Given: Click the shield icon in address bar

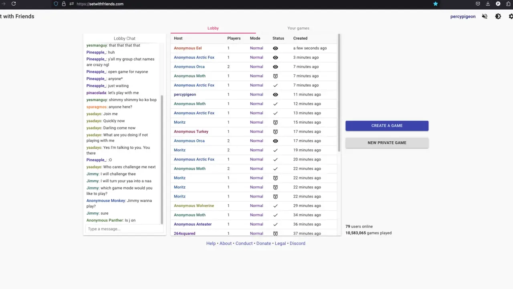Looking at the screenshot, I should click(x=56, y=4).
